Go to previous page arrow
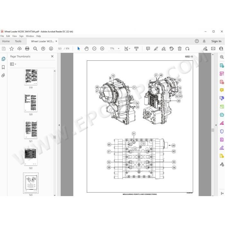225x225 pixels. tap(43, 49)
